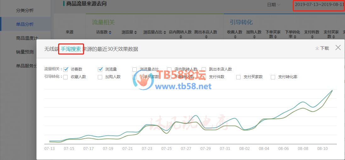Enable the 支付转化率 checkbox
The image size is (345, 160).
point(273,77)
